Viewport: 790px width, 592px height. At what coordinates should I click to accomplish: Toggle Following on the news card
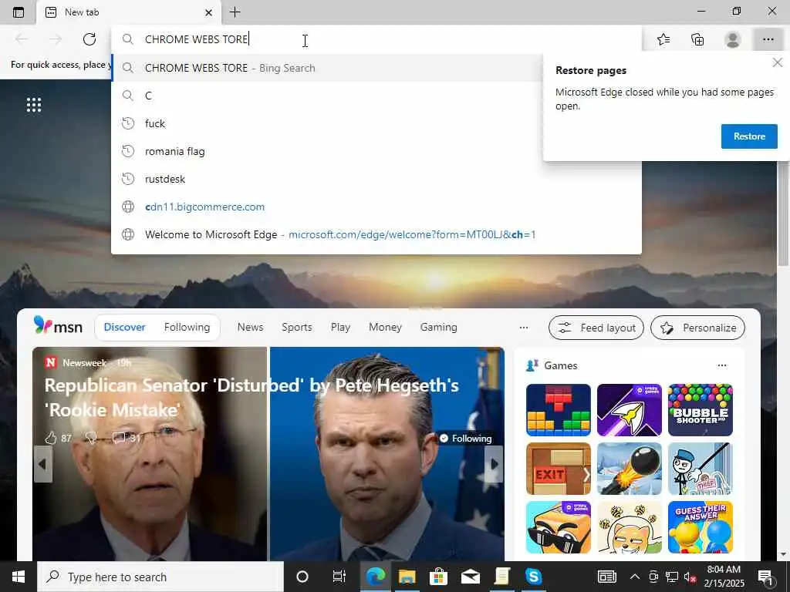coord(465,439)
